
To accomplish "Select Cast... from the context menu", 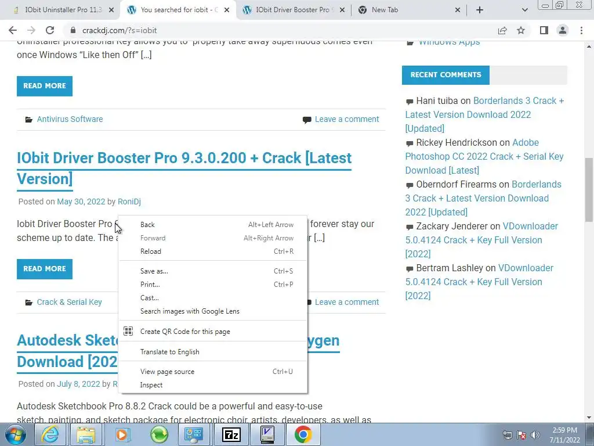I will tap(212, 298).
